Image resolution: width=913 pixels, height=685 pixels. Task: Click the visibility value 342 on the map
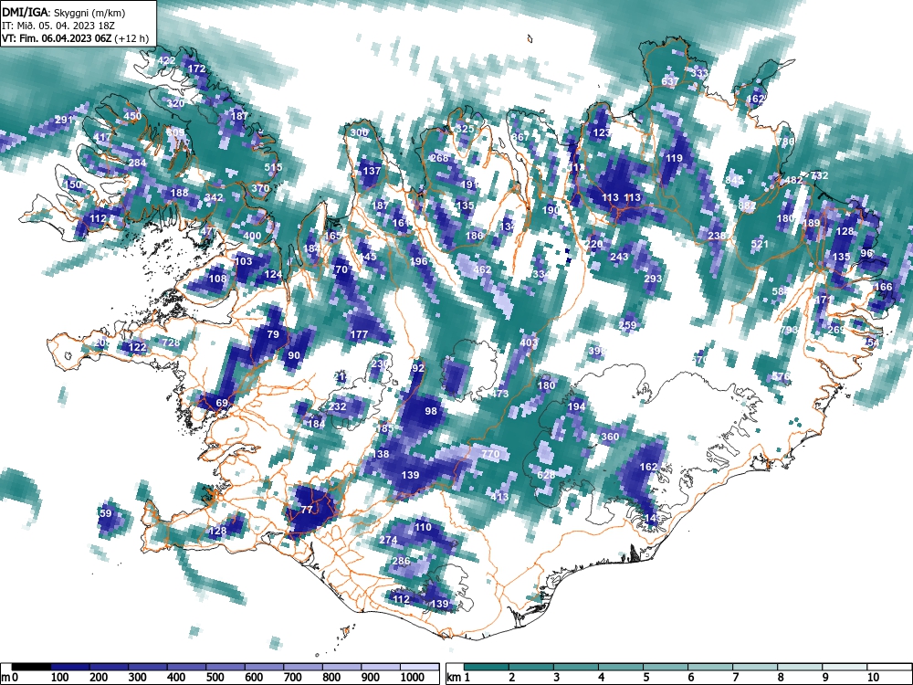point(214,197)
